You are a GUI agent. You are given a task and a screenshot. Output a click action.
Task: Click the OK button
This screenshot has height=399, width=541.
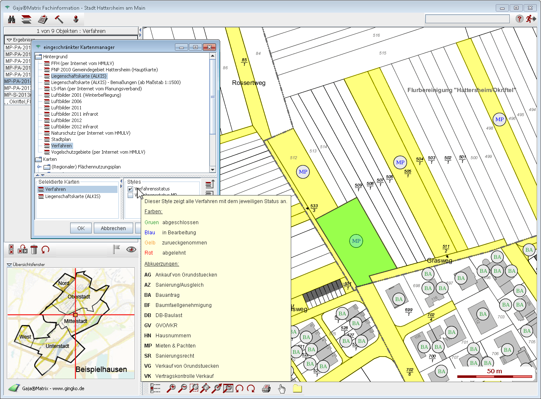81,228
